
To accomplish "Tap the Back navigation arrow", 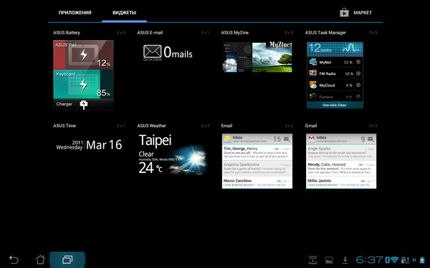I will [14, 259].
